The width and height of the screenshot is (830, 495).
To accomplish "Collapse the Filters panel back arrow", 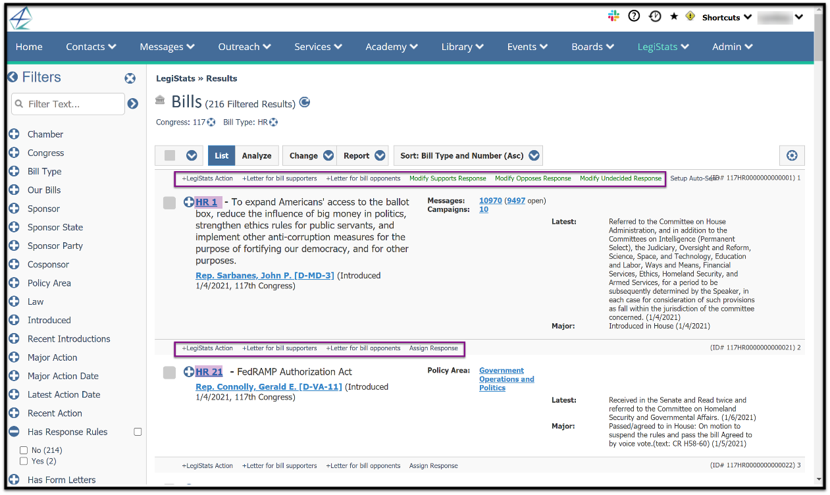I will 13,78.
